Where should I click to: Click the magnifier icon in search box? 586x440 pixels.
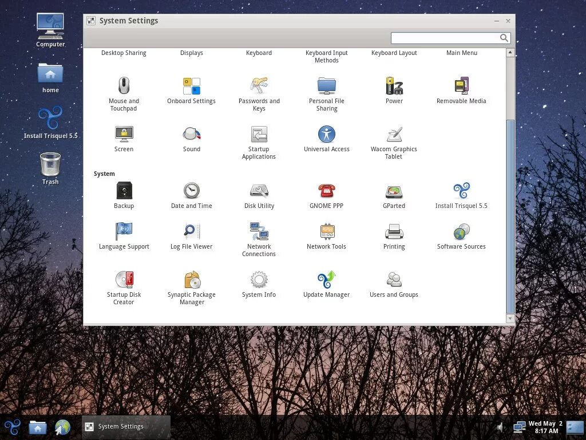click(x=504, y=38)
